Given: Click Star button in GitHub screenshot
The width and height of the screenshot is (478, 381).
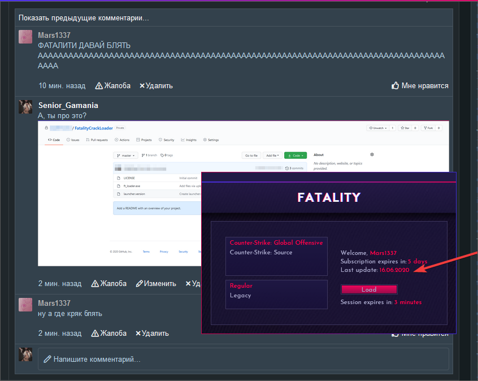Looking at the screenshot, I should (x=405, y=128).
